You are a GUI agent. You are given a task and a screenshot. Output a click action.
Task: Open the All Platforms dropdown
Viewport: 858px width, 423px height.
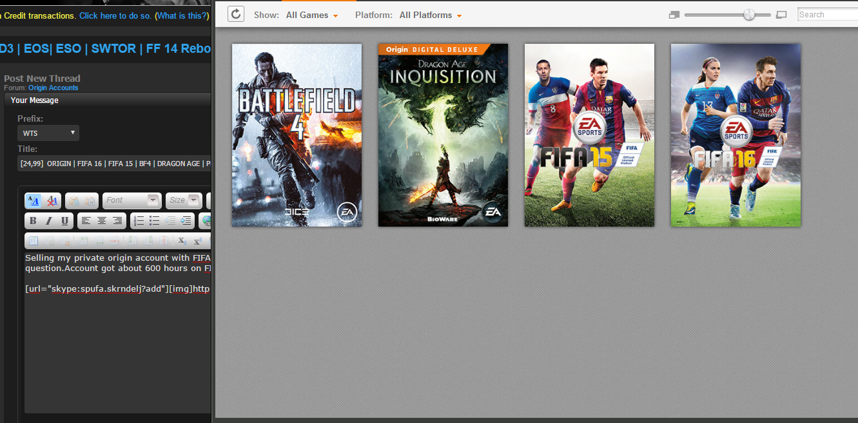coord(431,15)
